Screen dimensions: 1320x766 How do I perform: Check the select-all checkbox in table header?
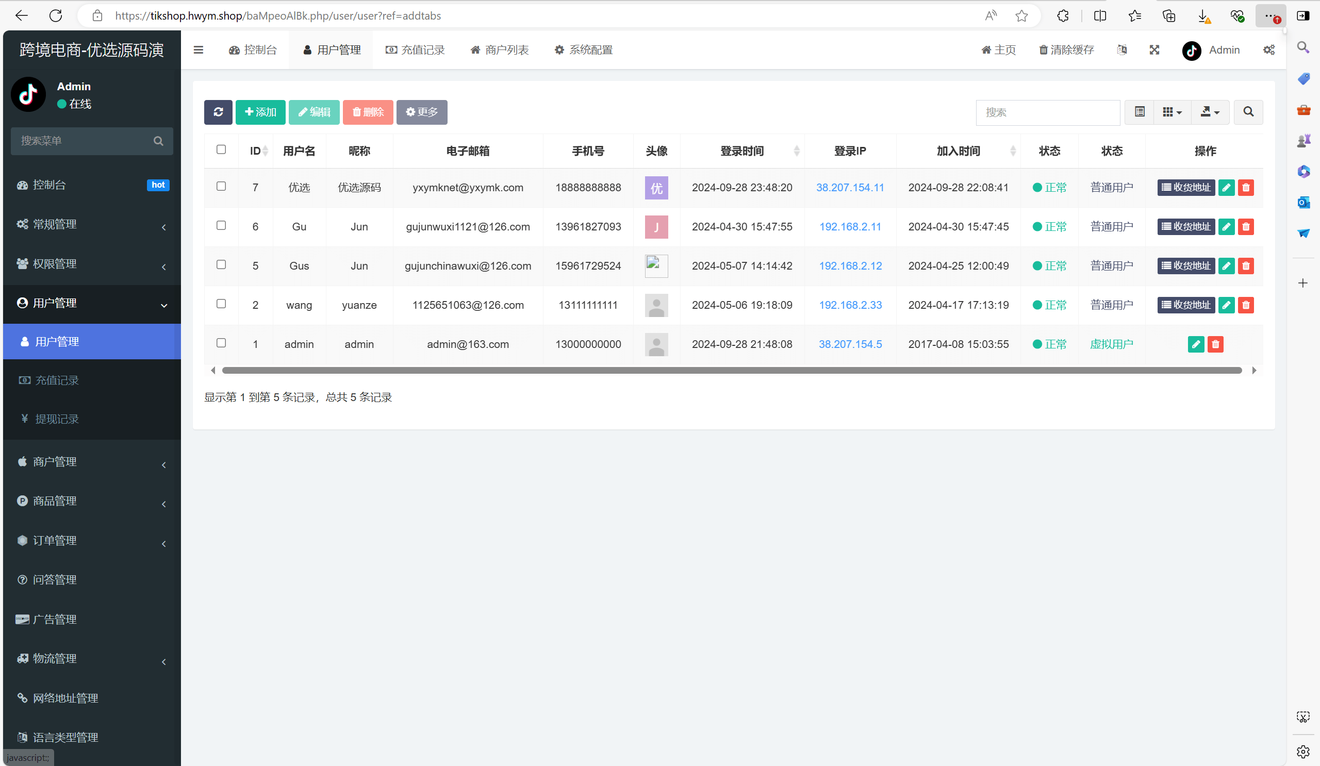click(221, 149)
